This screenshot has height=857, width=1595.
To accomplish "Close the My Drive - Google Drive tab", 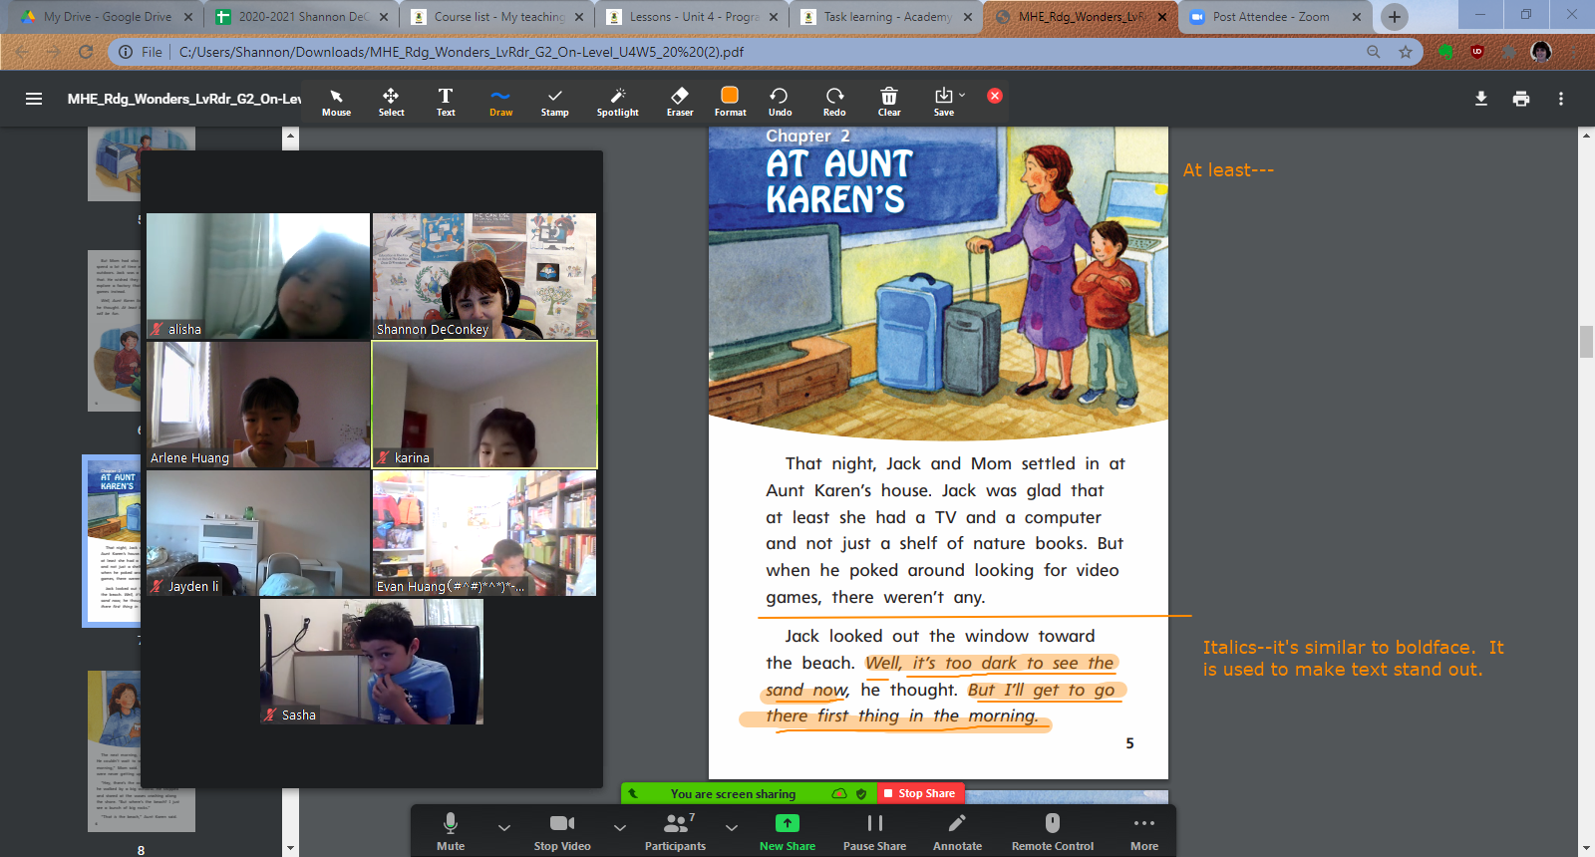I will coord(188,17).
